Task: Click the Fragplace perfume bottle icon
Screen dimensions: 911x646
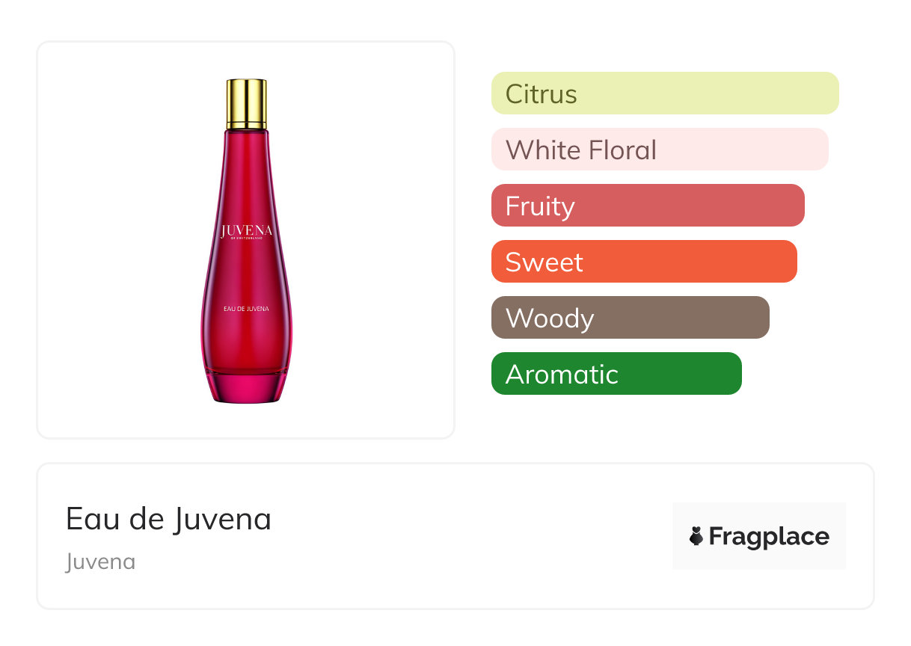Action: pos(696,536)
